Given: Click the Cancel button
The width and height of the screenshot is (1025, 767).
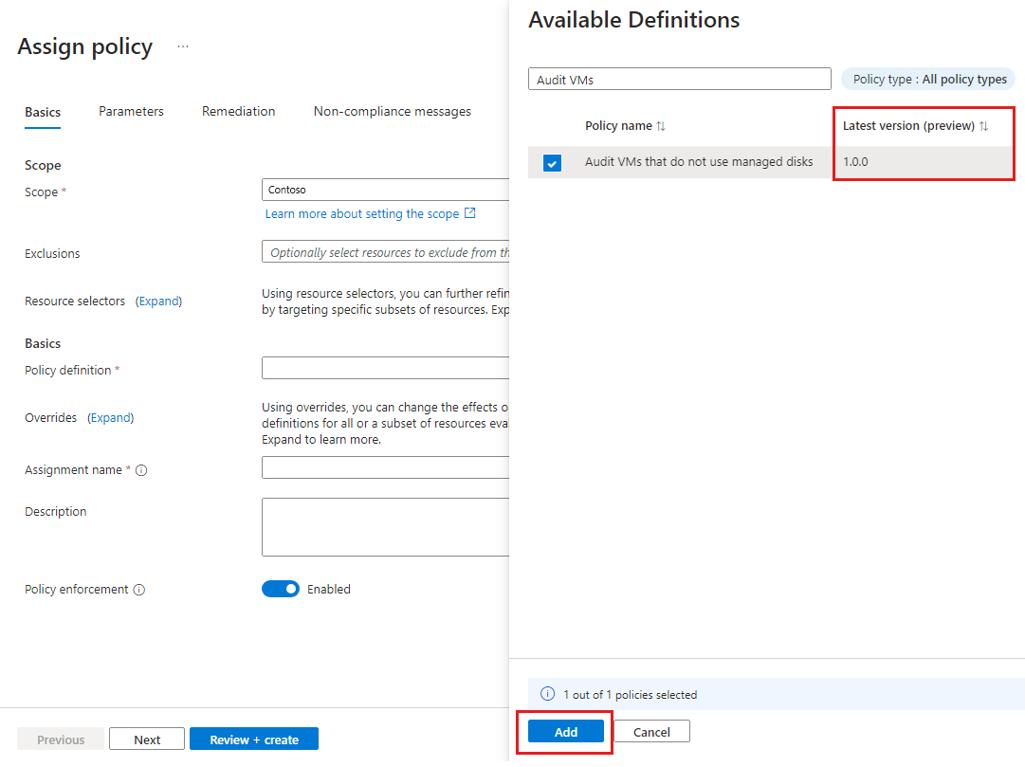Looking at the screenshot, I should tap(651, 732).
